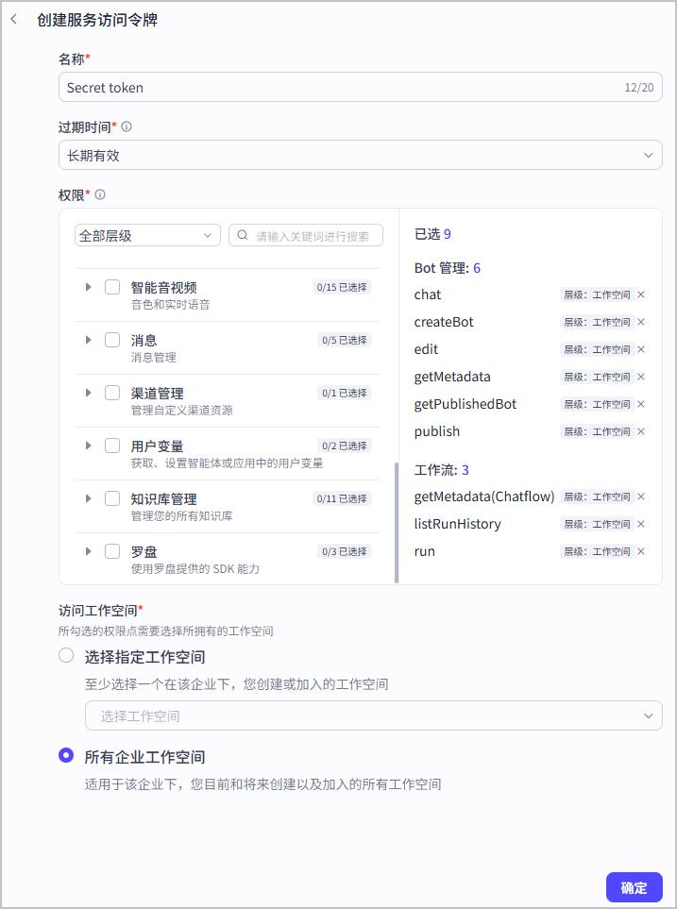Click the getPublishedBot entry text
Screen dimensions: 677x909
(465, 404)
